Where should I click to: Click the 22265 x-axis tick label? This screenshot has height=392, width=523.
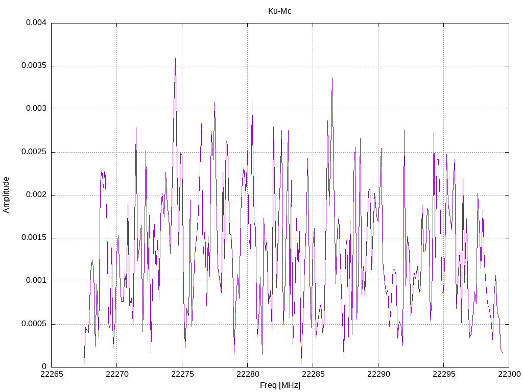(x=52, y=374)
